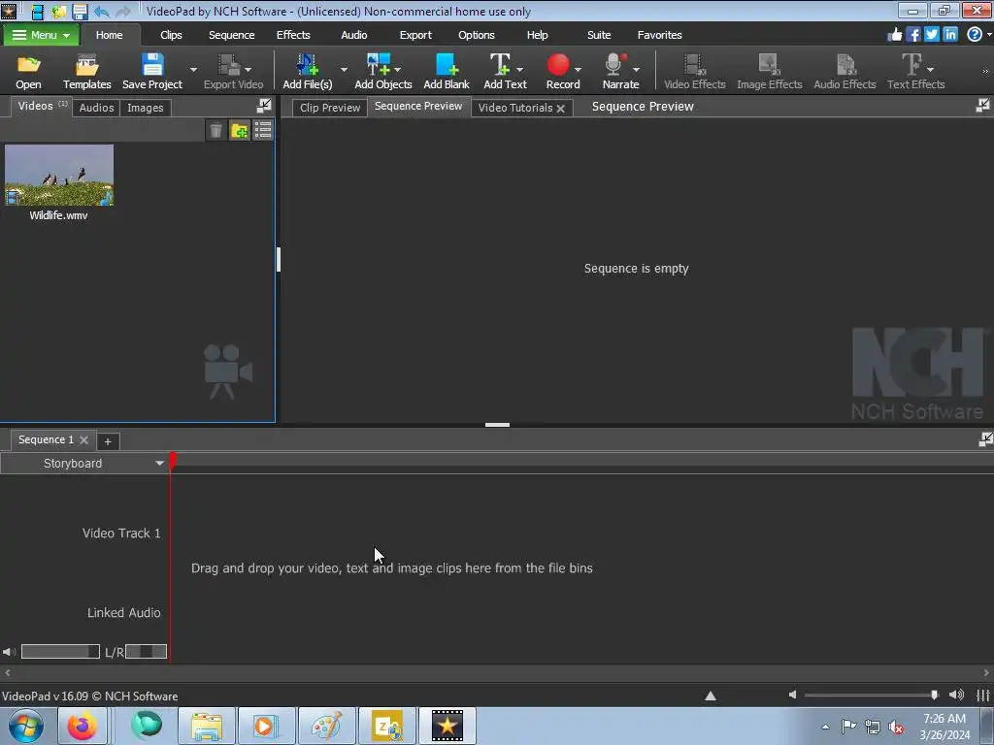Open the blue help question mark icon
This screenshot has height=745, width=994.
975,35
